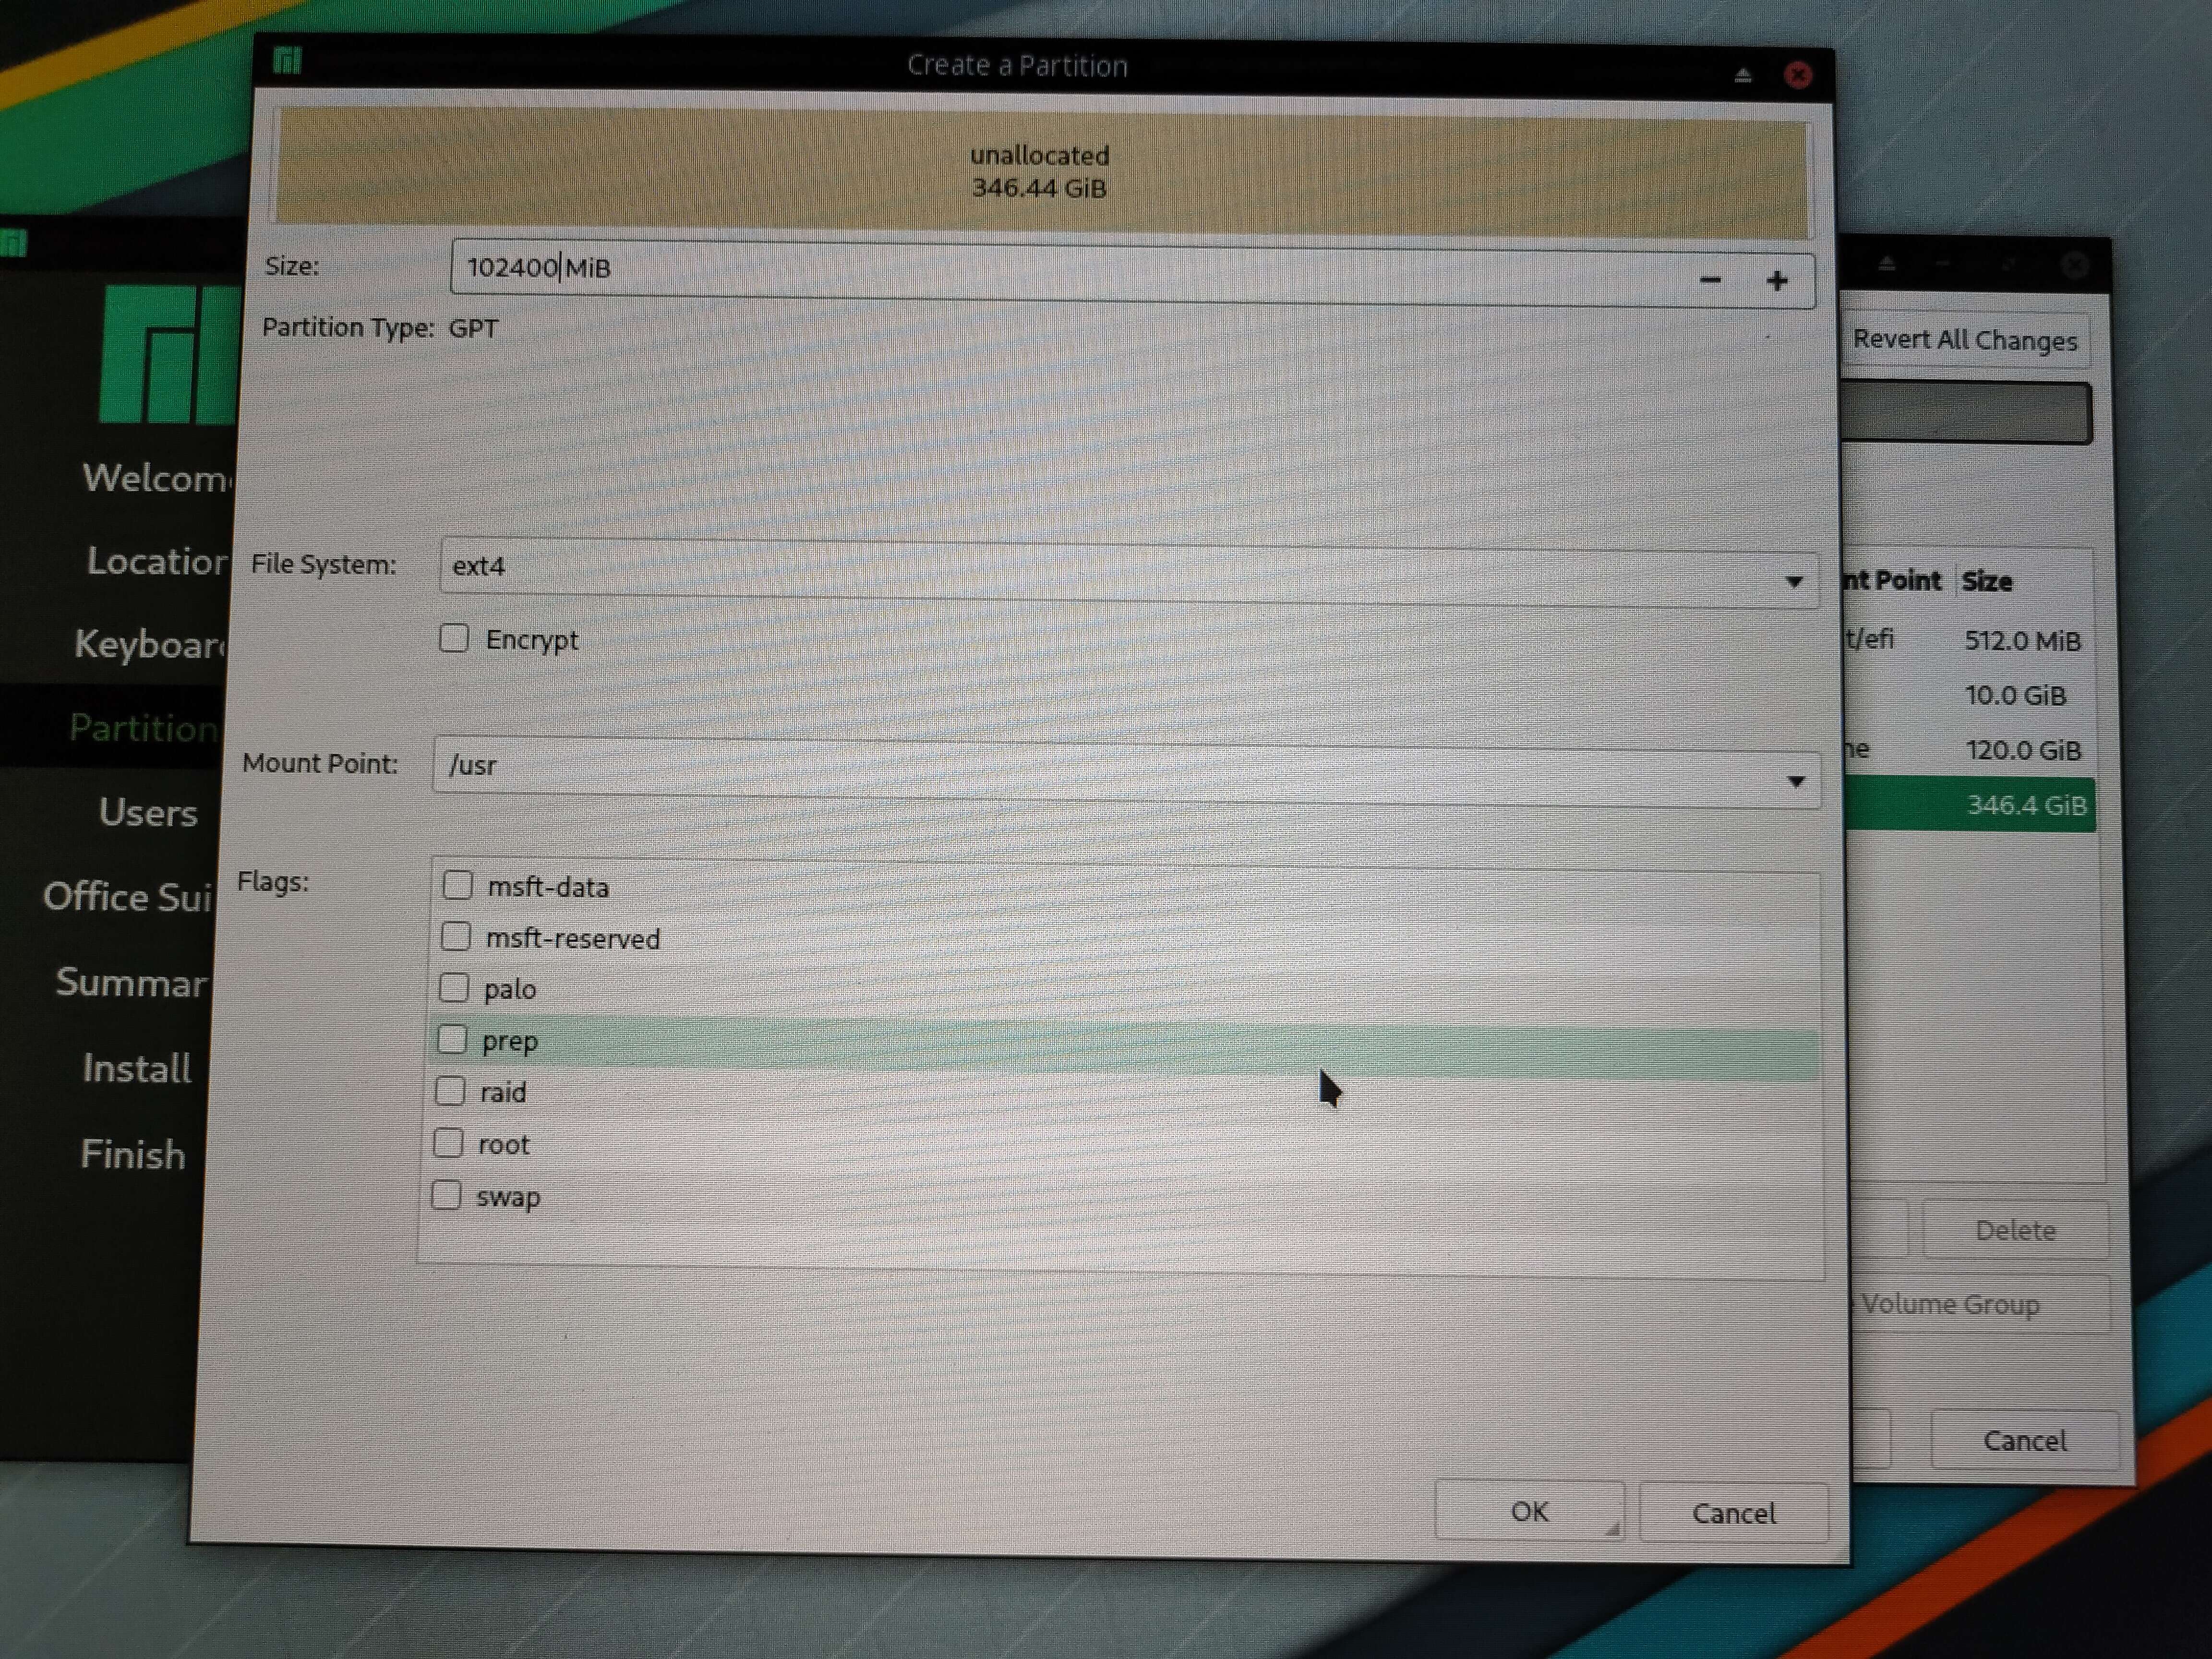Open the Mount Point combo box showing /usr
Screen dimensions: 2212x1659
coord(1126,771)
